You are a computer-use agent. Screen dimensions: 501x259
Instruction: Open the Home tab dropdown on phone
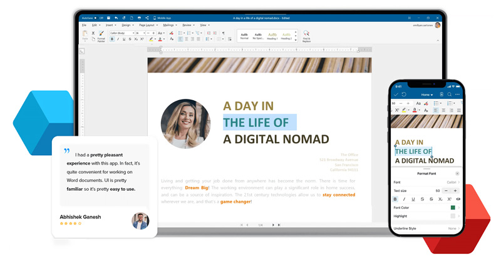coord(427,95)
